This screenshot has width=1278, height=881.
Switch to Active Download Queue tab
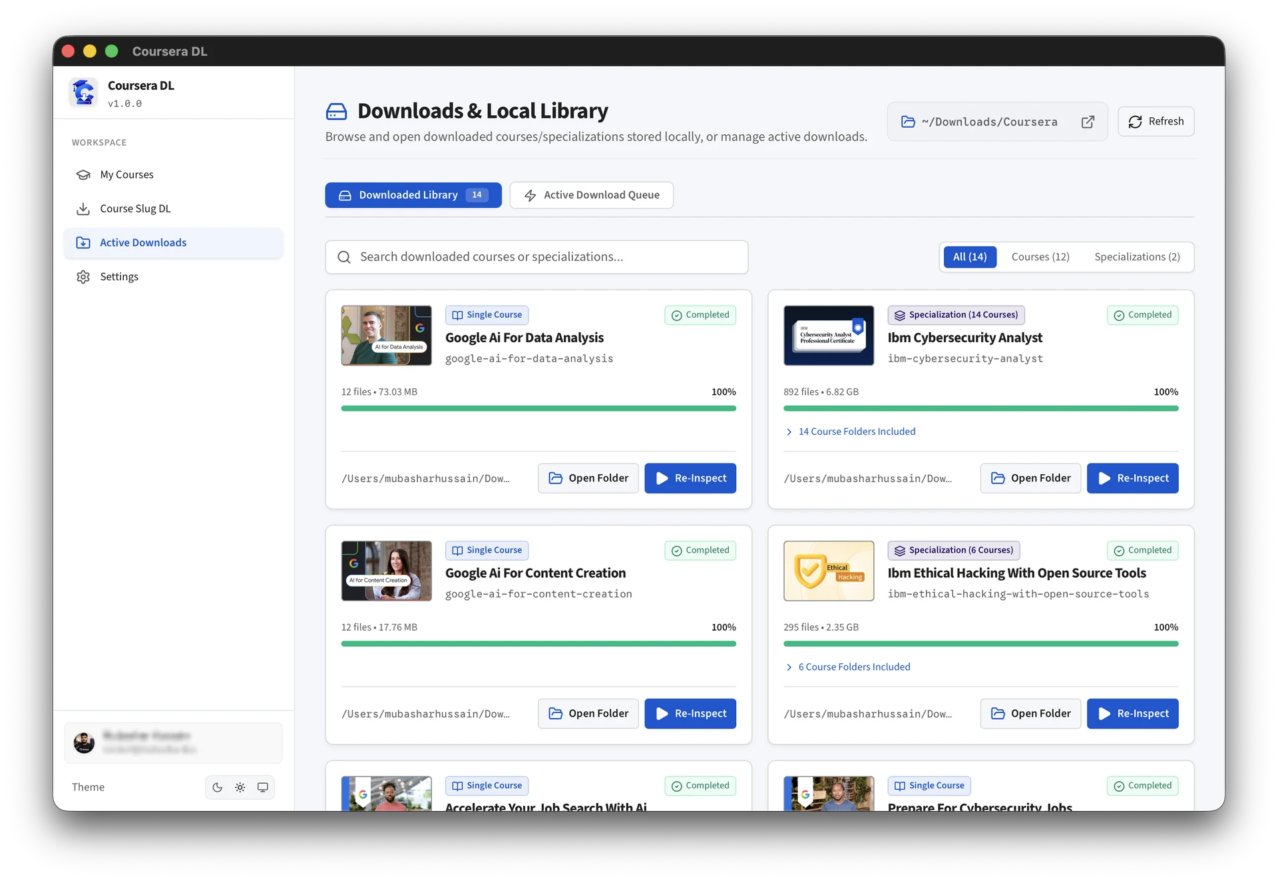pyautogui.click(x=592, y=195)
